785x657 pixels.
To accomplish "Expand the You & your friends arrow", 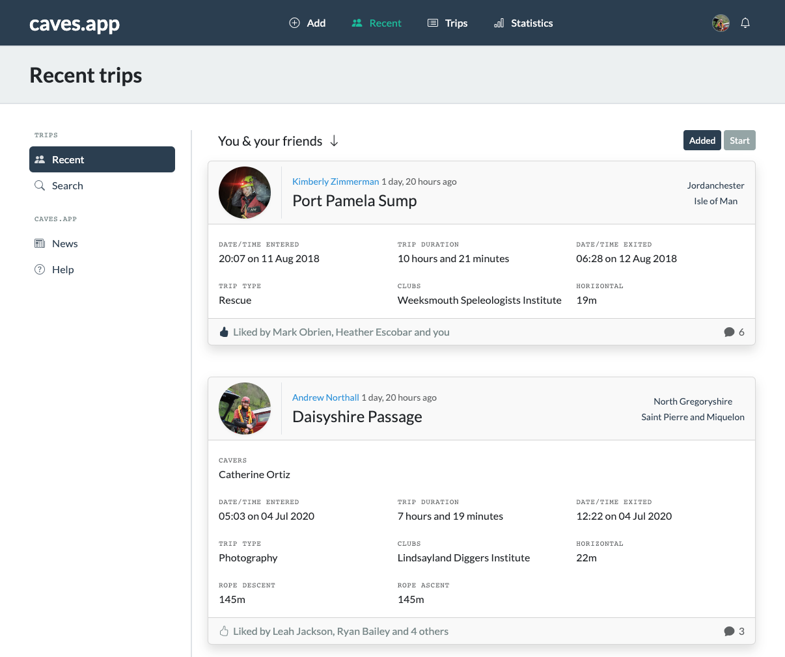I will coord(334,141).
